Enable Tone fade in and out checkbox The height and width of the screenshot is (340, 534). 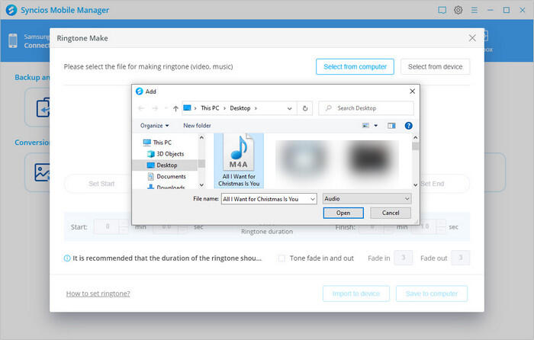[282, 258]
